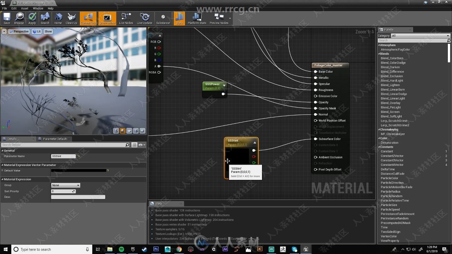Click the Sort Priority value field
This screenshot has width=452, height=254.
point(63,191)
